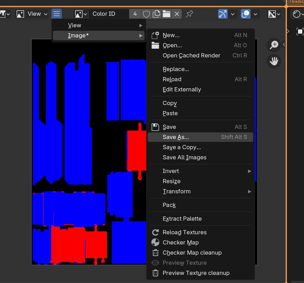This screenshot has width=304, height=283.
Task: Select Save a Copy... entry
Action: click(x=201, y=147)
